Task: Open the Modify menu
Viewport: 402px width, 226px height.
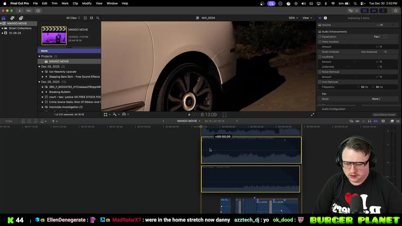Action: tap(87, 3)
